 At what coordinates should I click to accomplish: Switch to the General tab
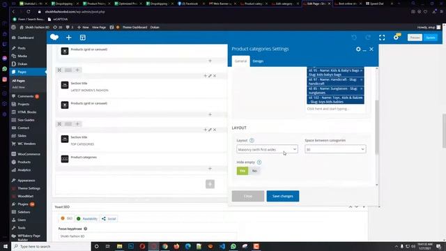coord(240,61)
